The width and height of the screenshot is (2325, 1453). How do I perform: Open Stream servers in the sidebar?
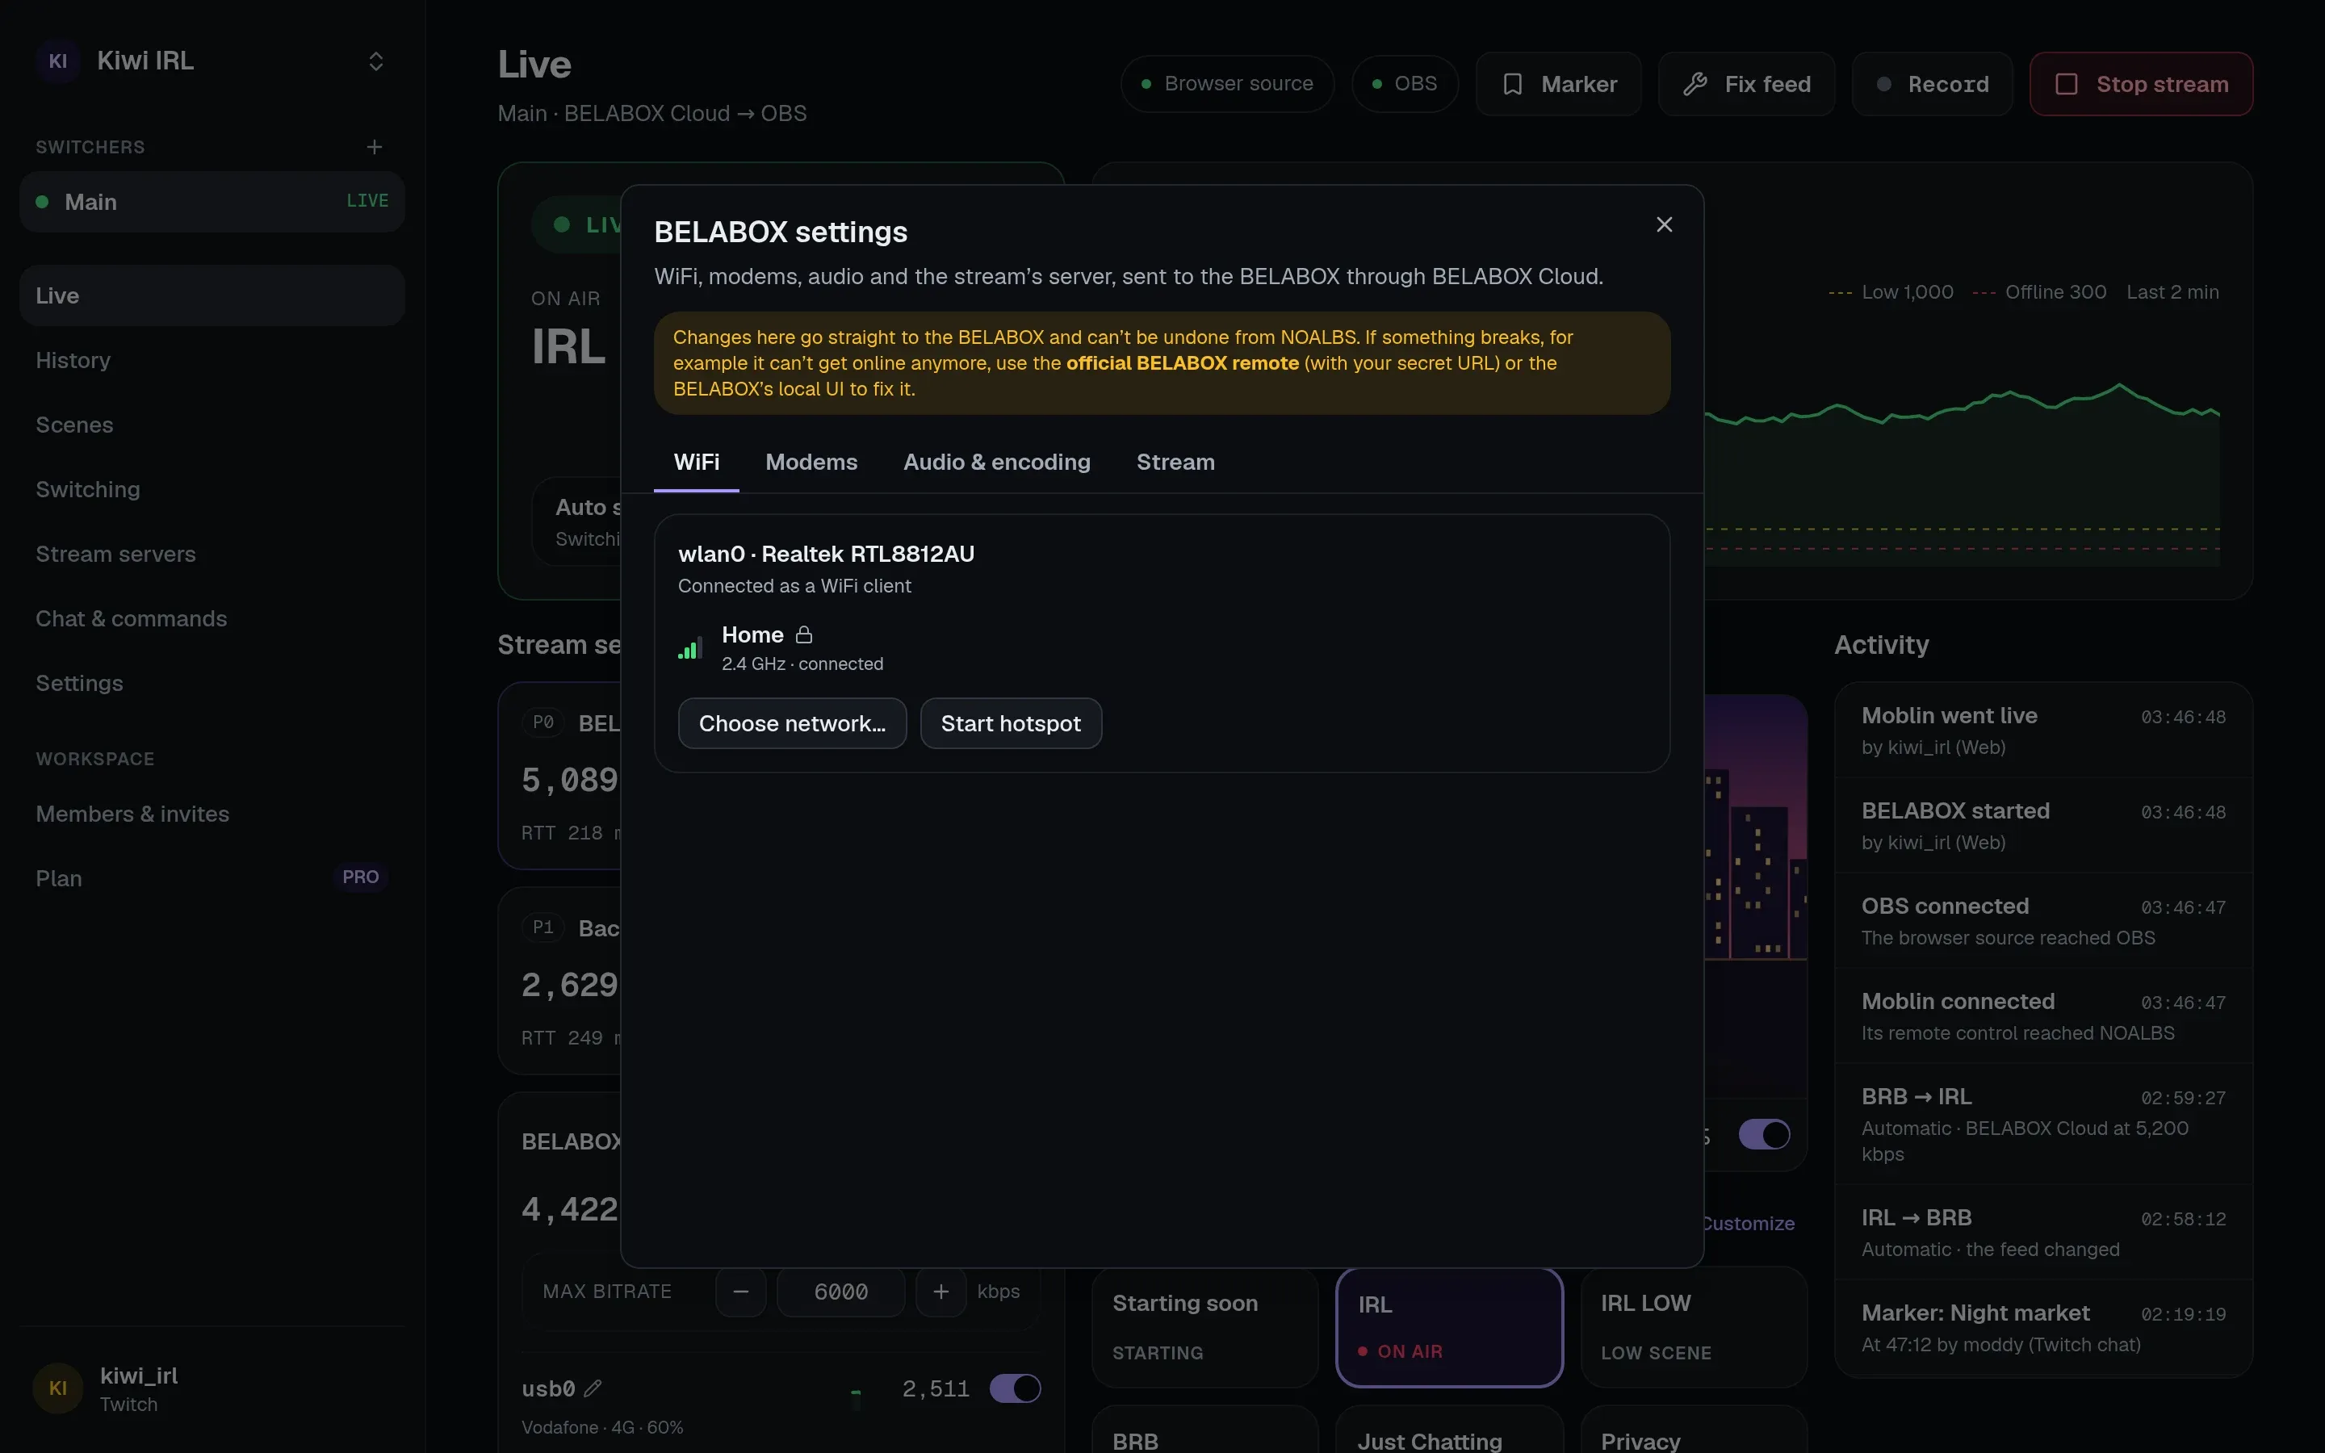[x=212, y=554]
